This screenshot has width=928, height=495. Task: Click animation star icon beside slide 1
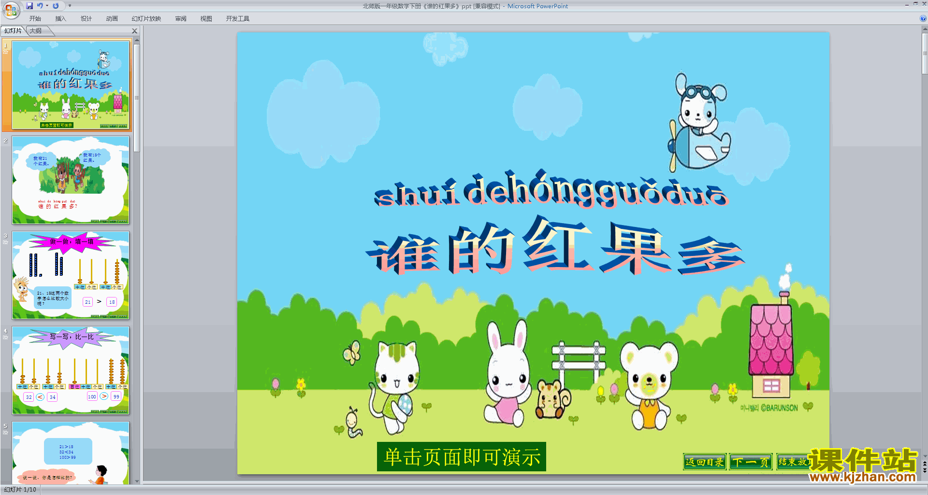[6, 52]
